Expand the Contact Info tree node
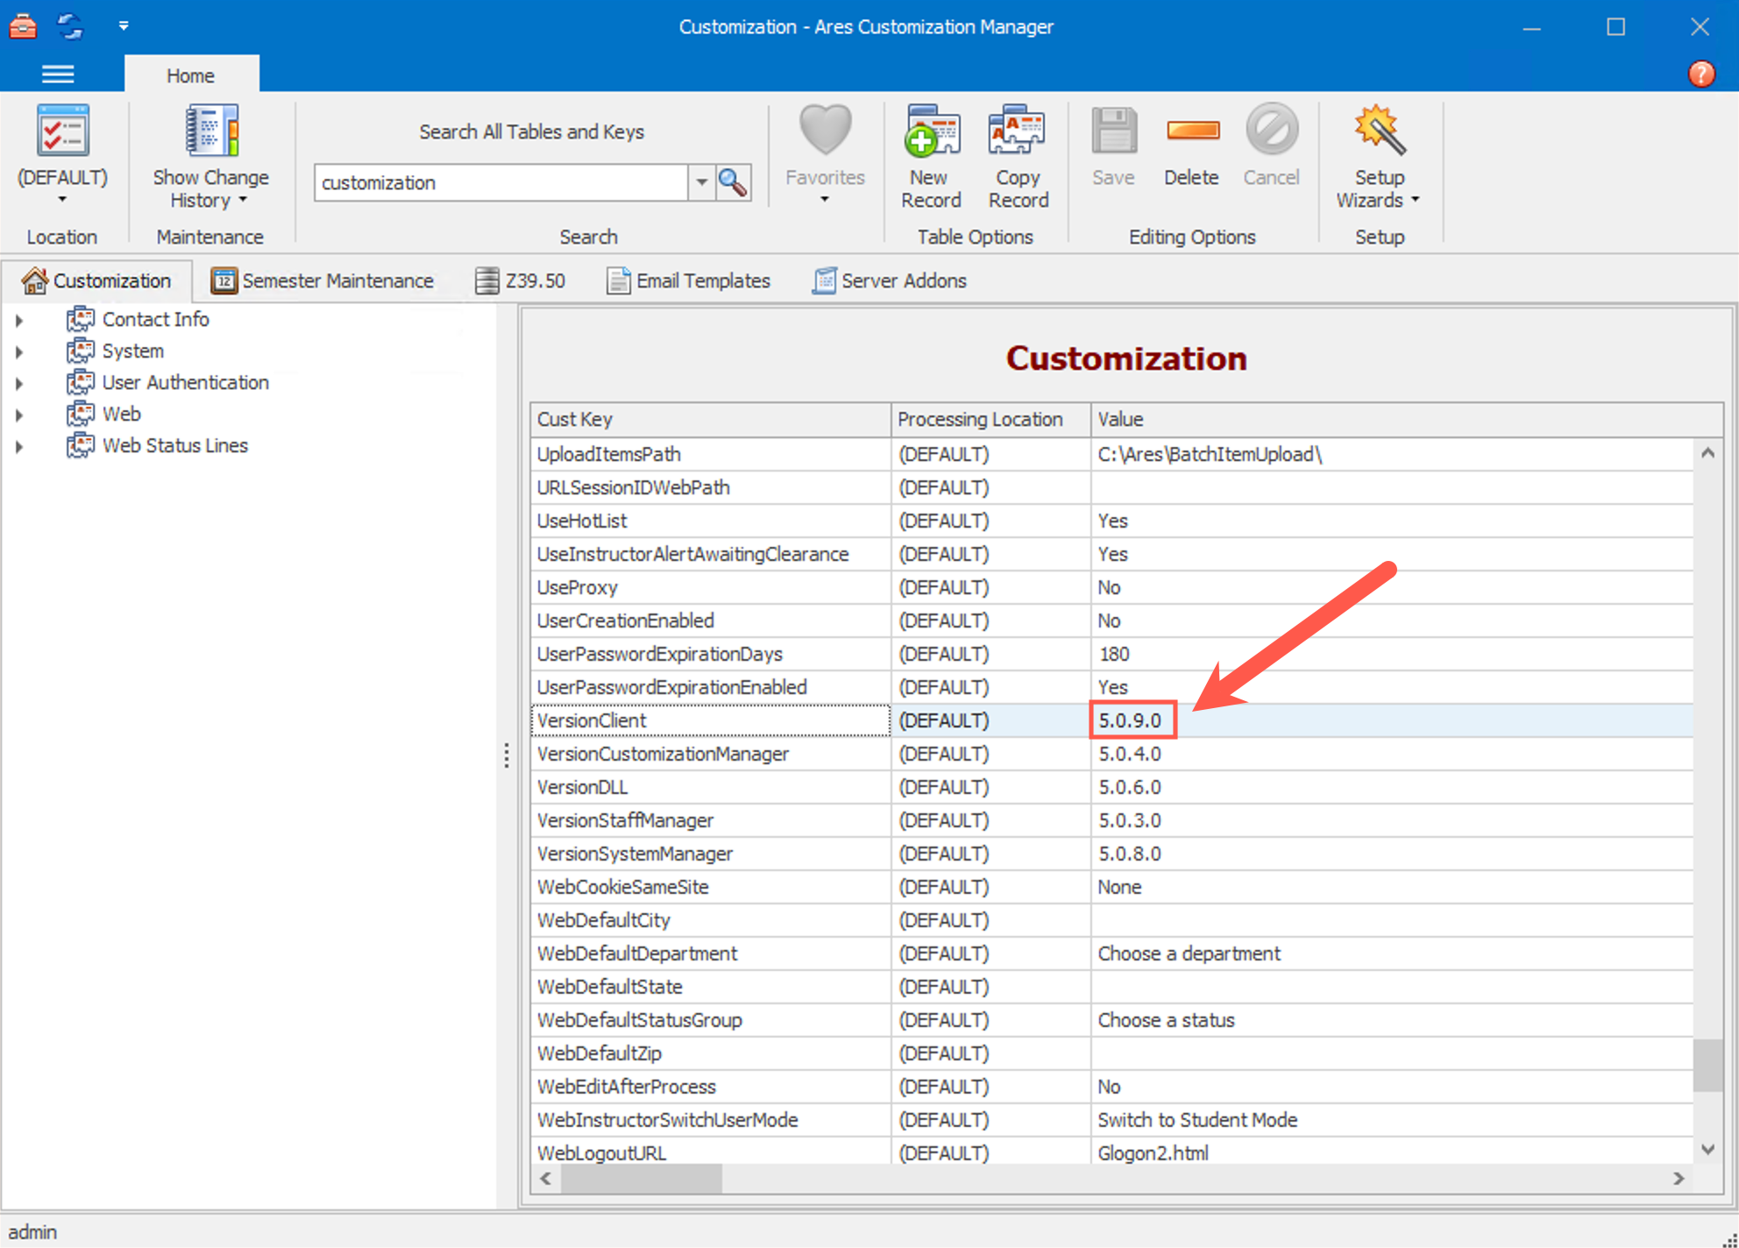 [20, 319]
